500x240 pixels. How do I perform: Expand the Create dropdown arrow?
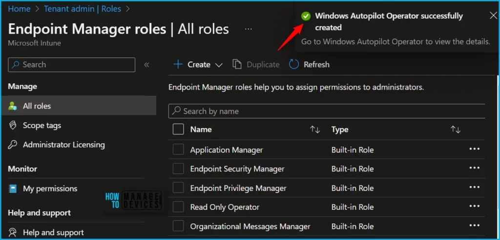(x=219, y=65)
